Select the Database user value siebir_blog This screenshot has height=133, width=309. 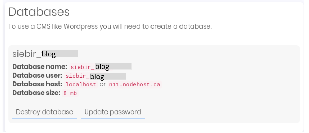95,76
